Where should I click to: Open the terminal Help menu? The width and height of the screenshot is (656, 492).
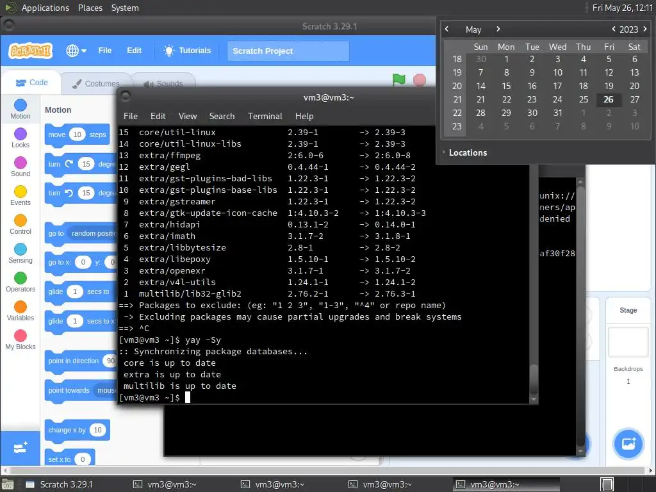click(304, 116)
